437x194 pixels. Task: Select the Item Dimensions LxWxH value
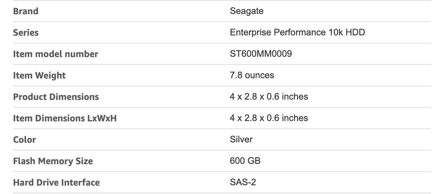coord(268,118)
